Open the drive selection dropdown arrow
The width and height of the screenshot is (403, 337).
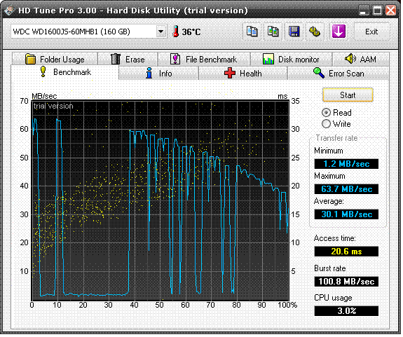161,32
